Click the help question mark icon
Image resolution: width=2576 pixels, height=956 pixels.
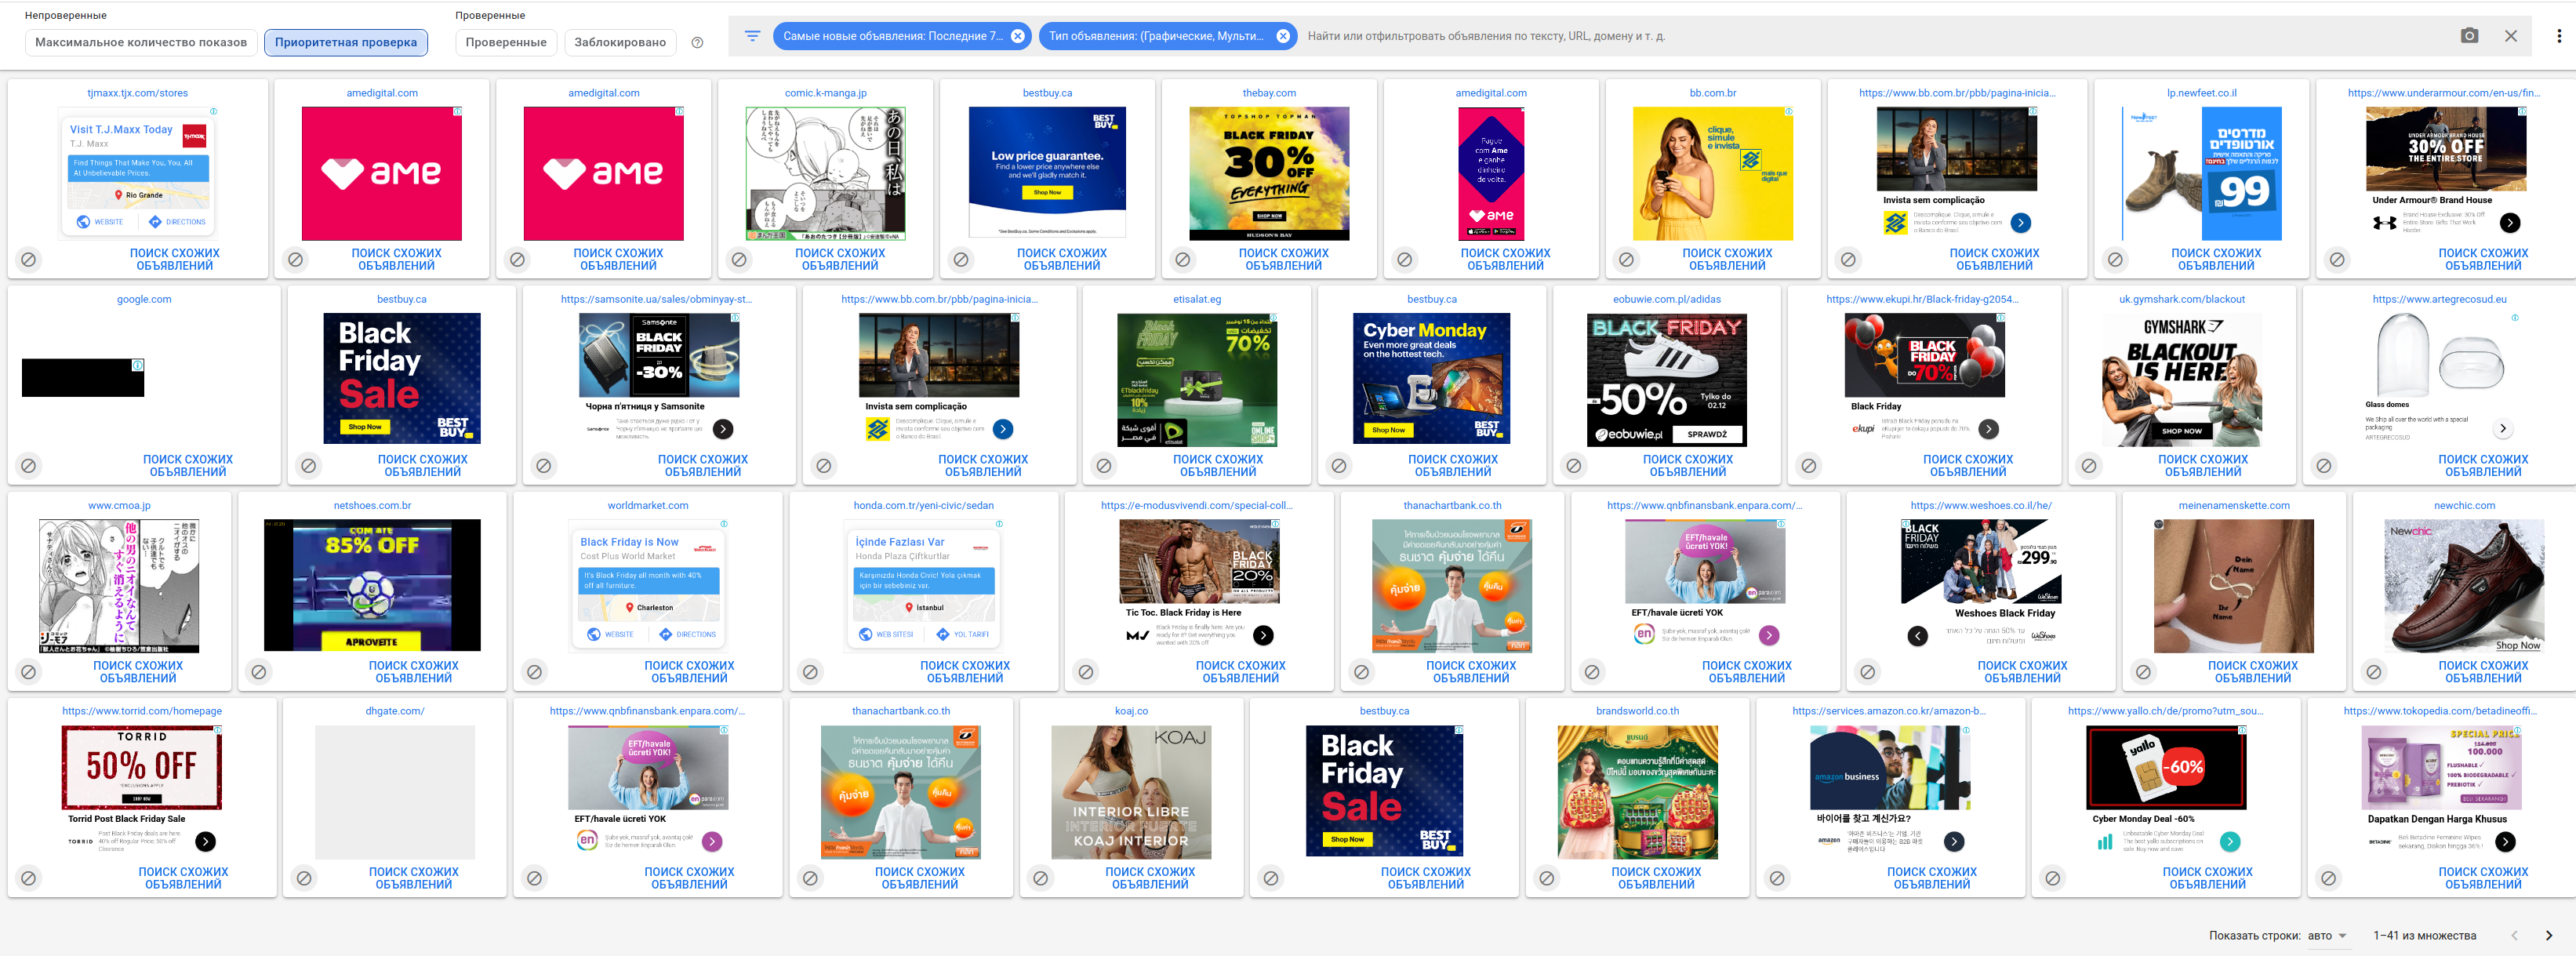[697, 43]
